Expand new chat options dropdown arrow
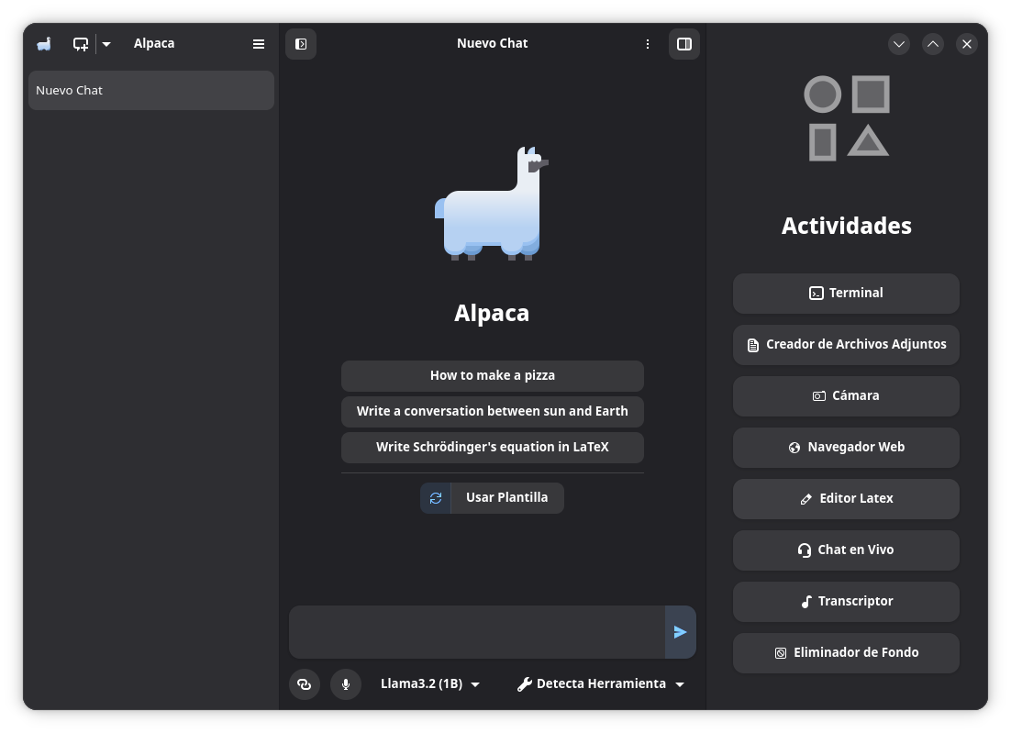 [x=107, y=44]
